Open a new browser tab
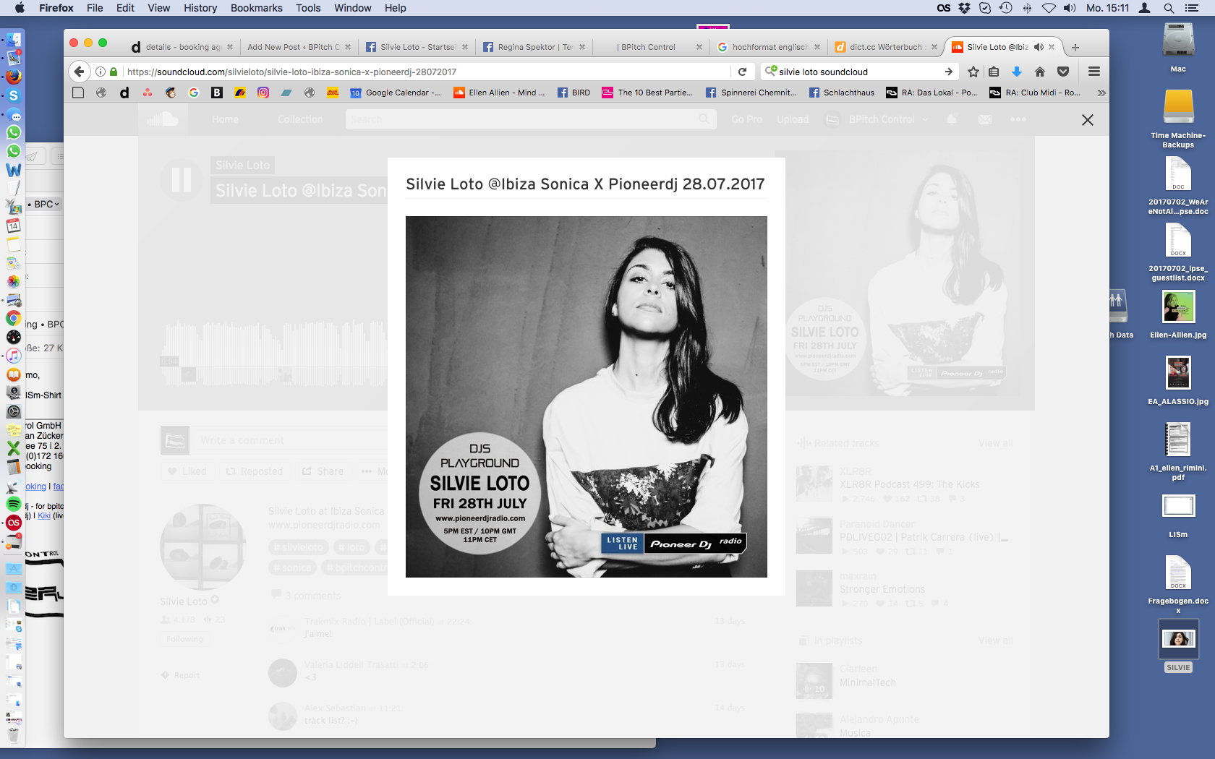The height and width of the screenshot is (759, 1215). (x=1075, y=47)
